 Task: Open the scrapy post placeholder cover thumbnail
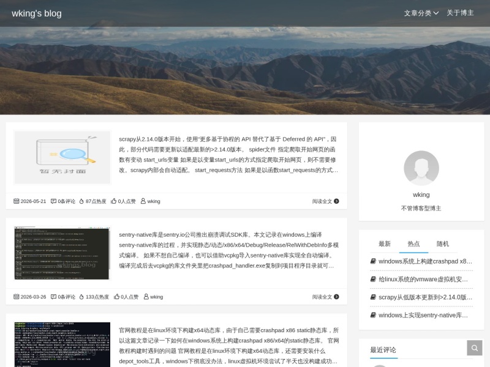62,157
